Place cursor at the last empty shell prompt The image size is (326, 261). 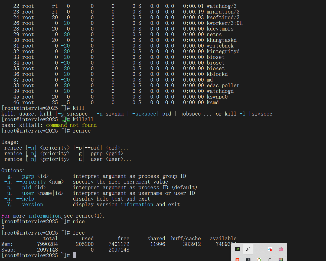74,255
